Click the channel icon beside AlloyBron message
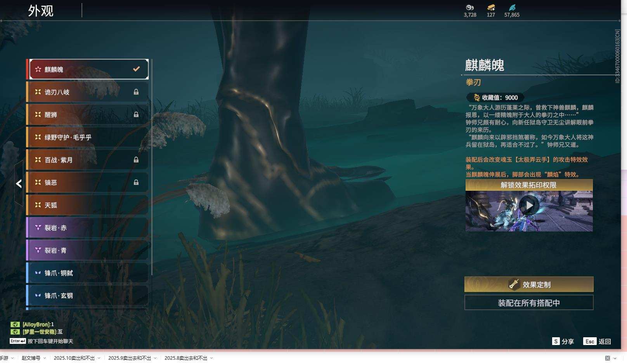This screenshot has width=627, height=364. coord(15,324)
